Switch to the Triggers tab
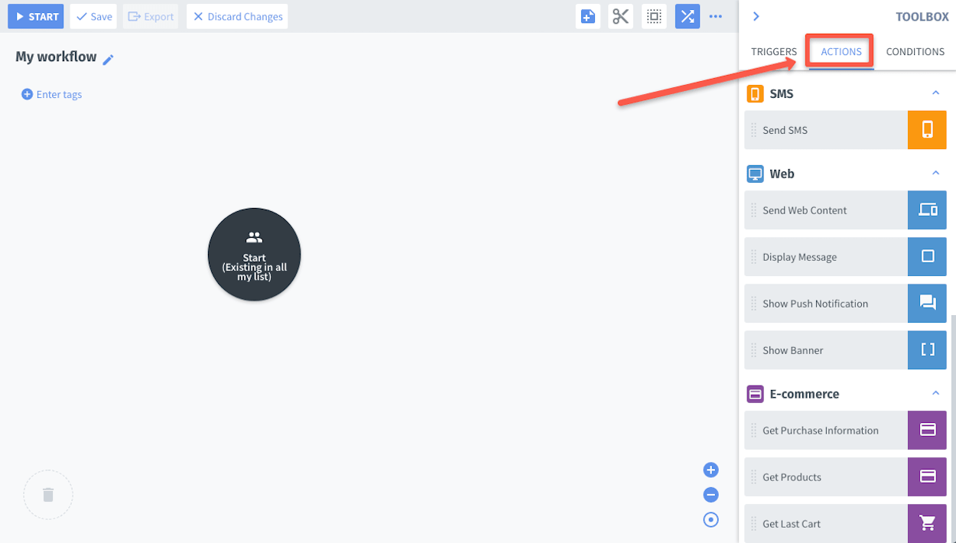The width and height of the screenshot is (956, 543). coord(774,52)
